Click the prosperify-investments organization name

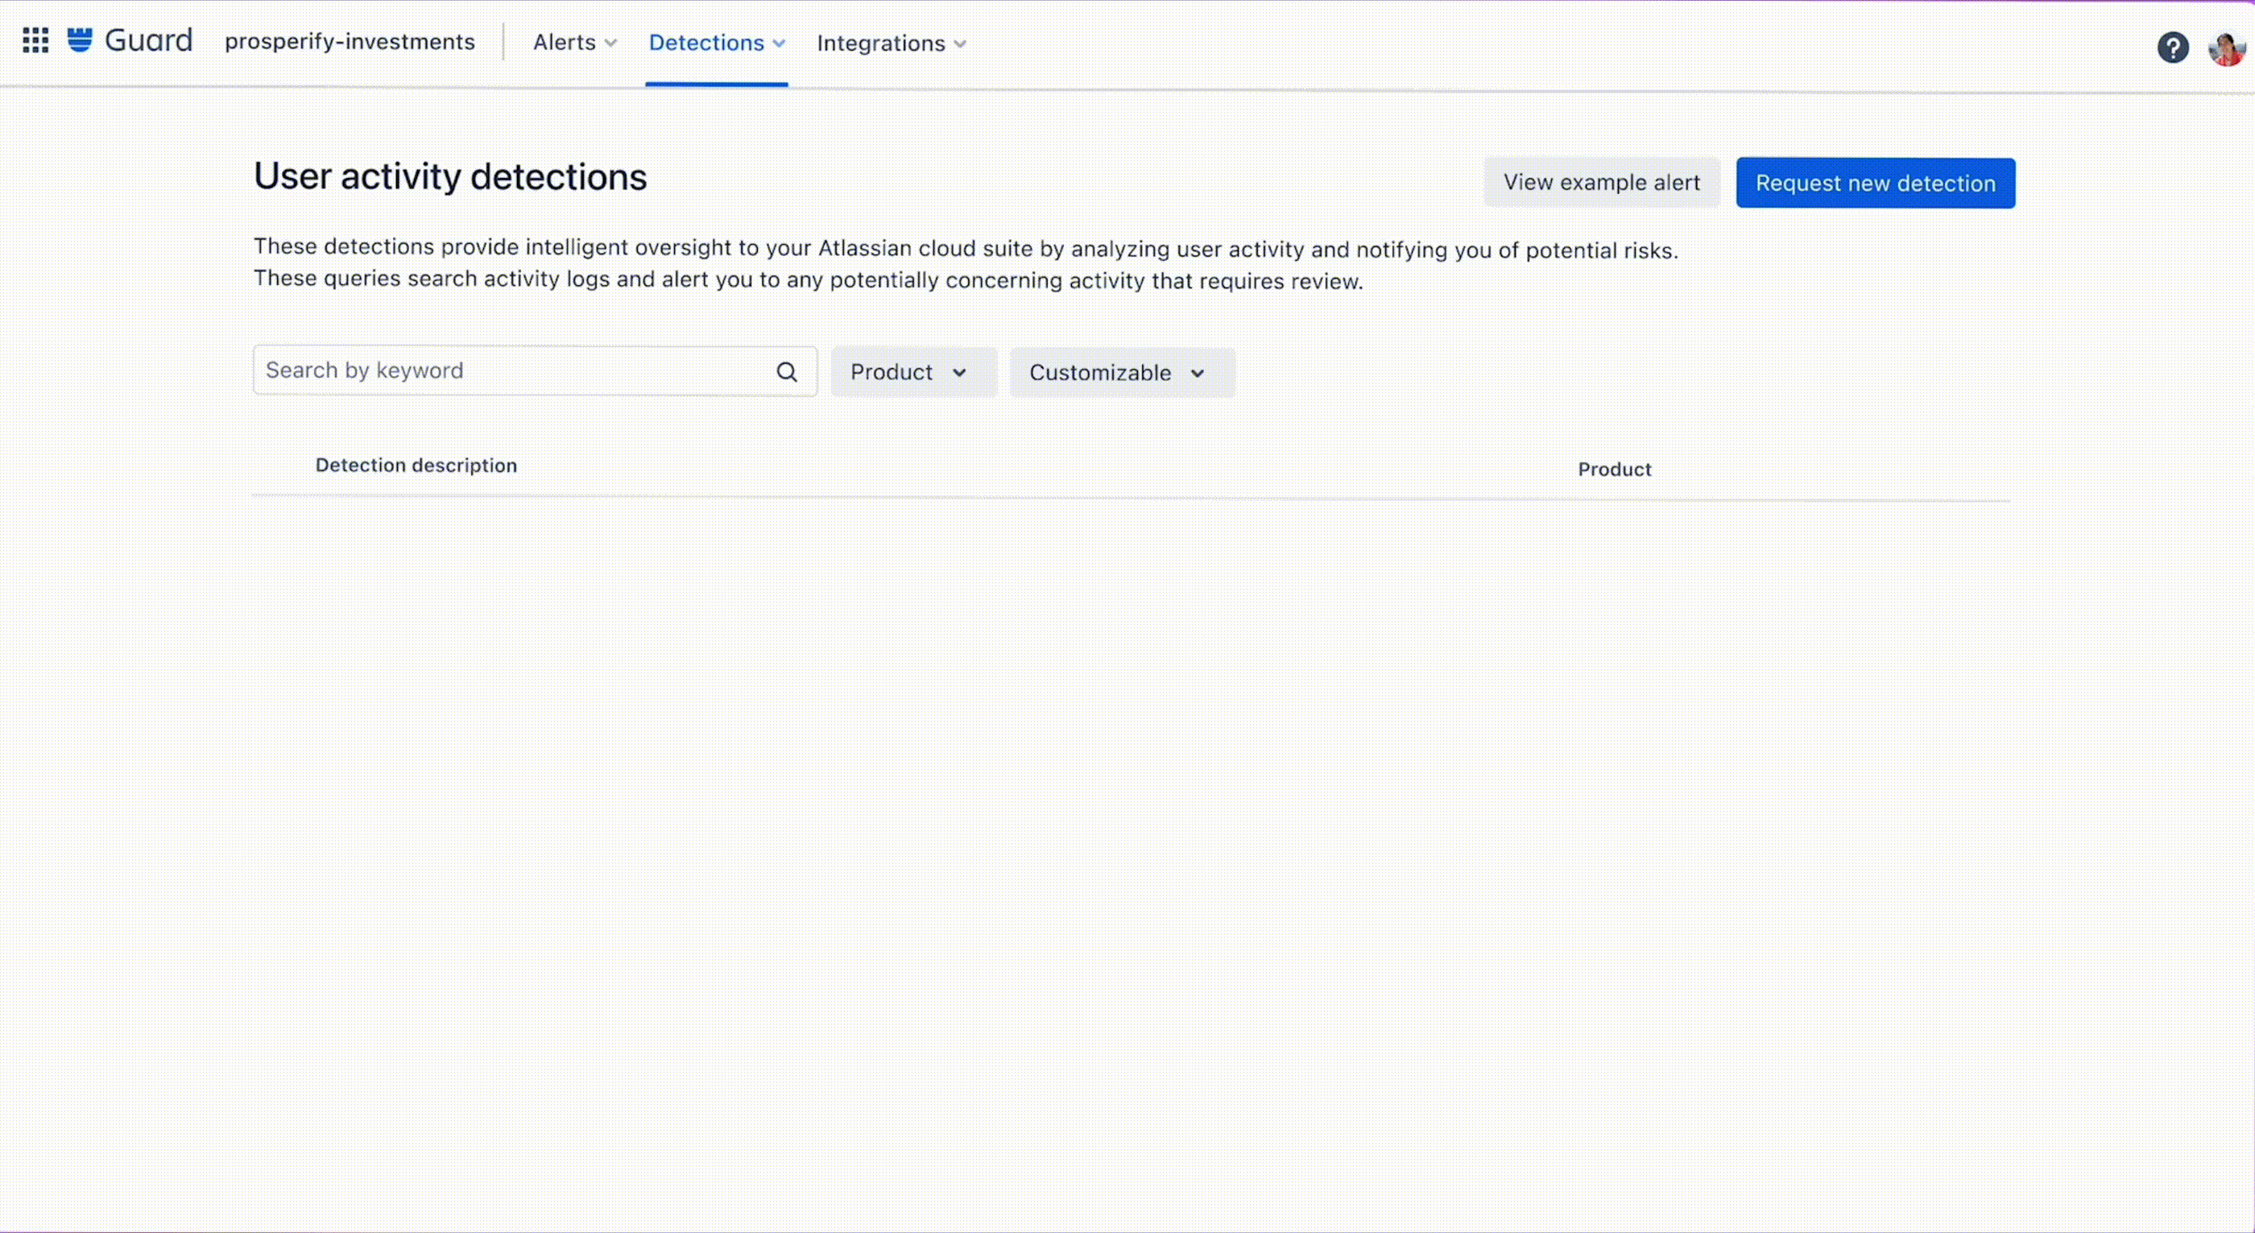350,41
